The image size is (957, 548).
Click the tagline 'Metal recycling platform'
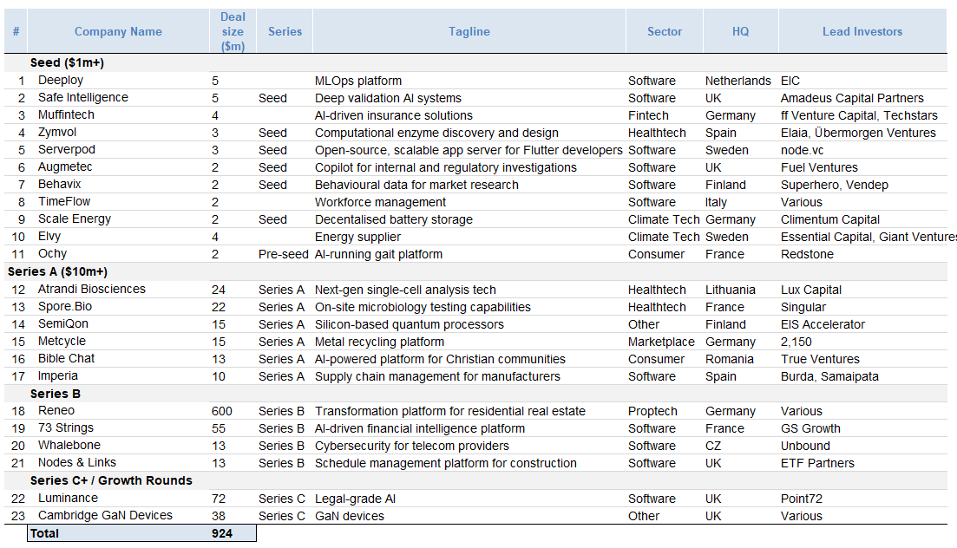click(380, 342)
